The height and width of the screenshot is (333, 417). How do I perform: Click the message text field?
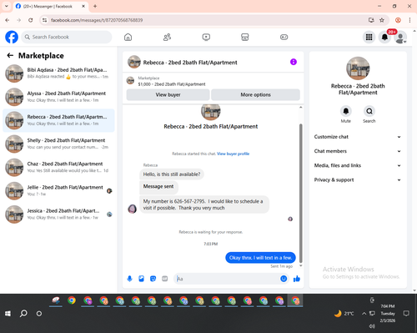[x=228, y=279]
